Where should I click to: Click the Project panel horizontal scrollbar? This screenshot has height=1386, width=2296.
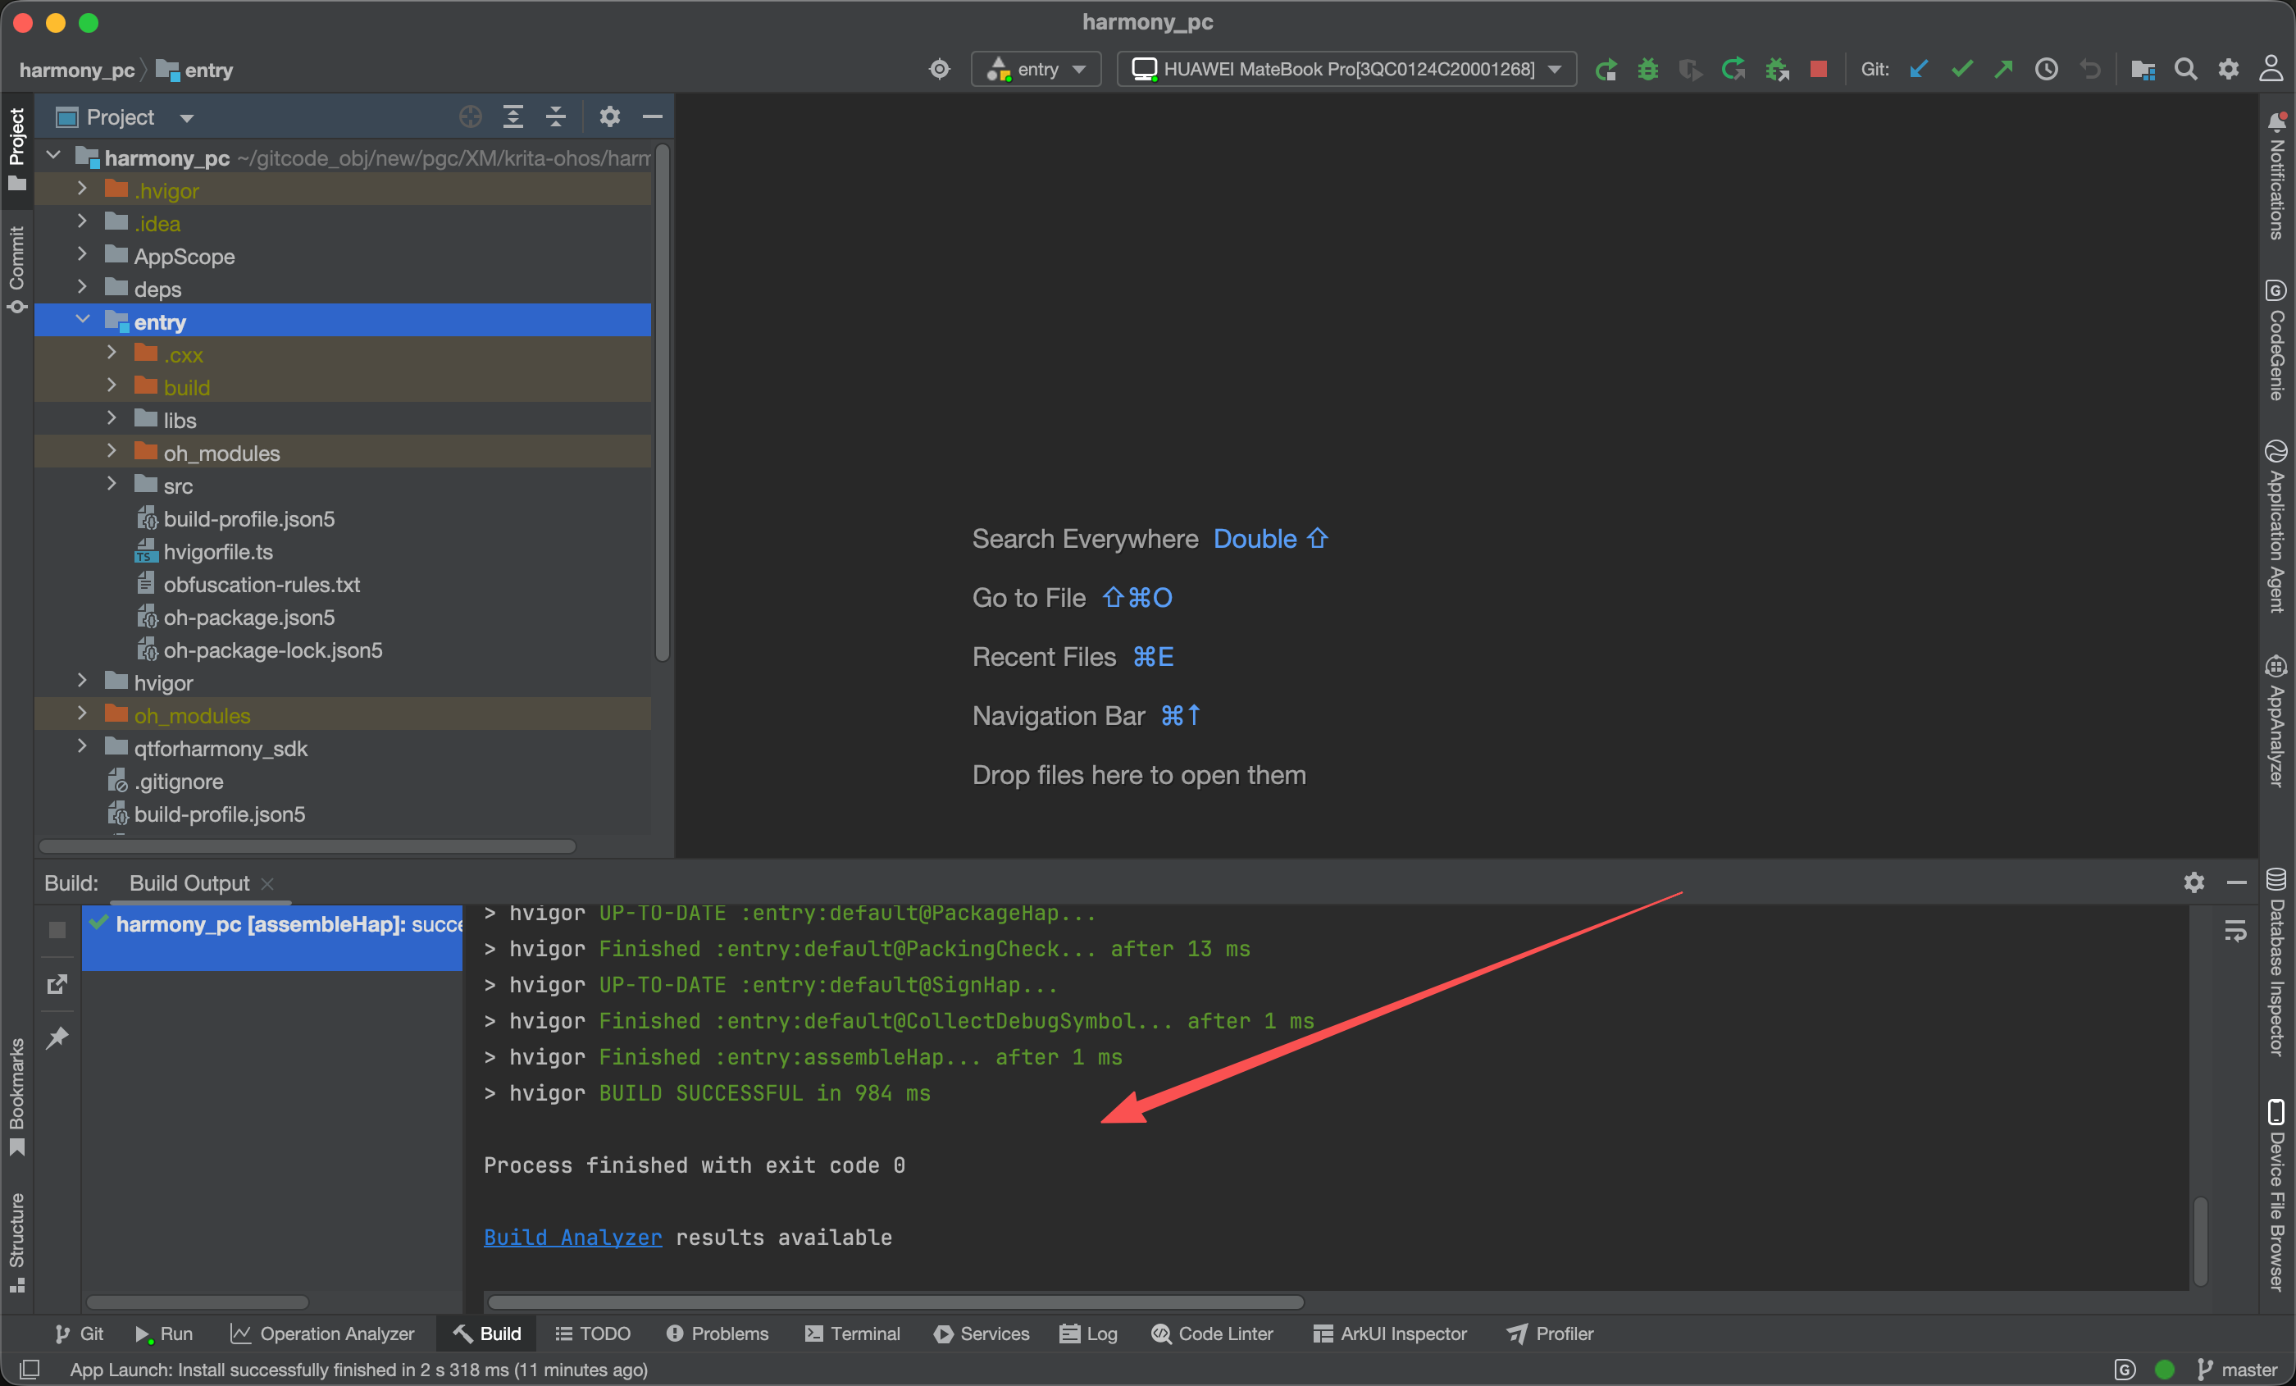tap(307, 846)
